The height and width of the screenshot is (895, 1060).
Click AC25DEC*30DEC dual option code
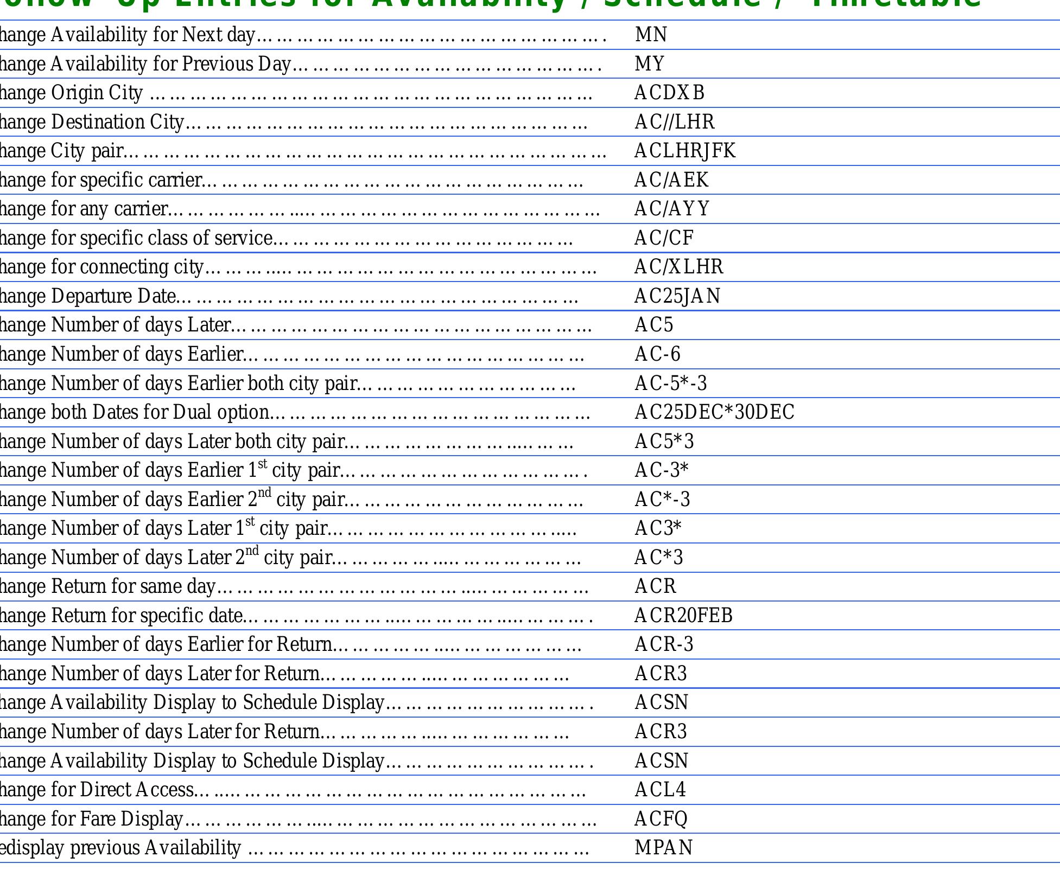714,412
